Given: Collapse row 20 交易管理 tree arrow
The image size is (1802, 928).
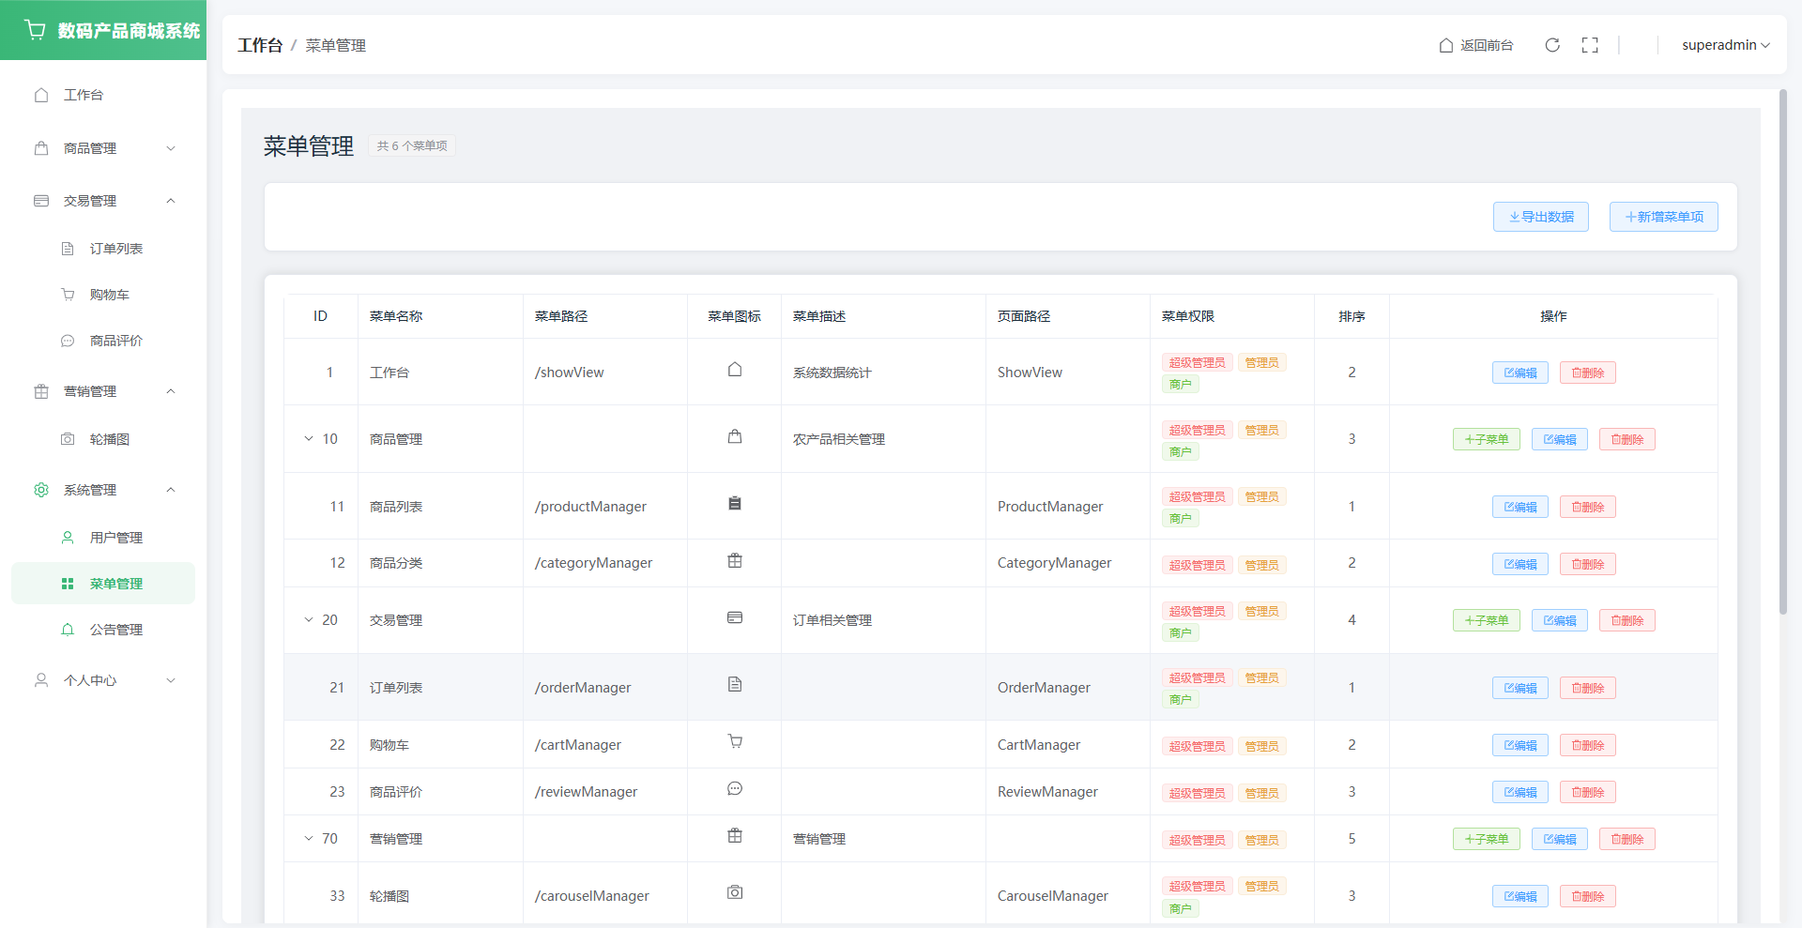Looking at the screenshot, I should point(309,620).
